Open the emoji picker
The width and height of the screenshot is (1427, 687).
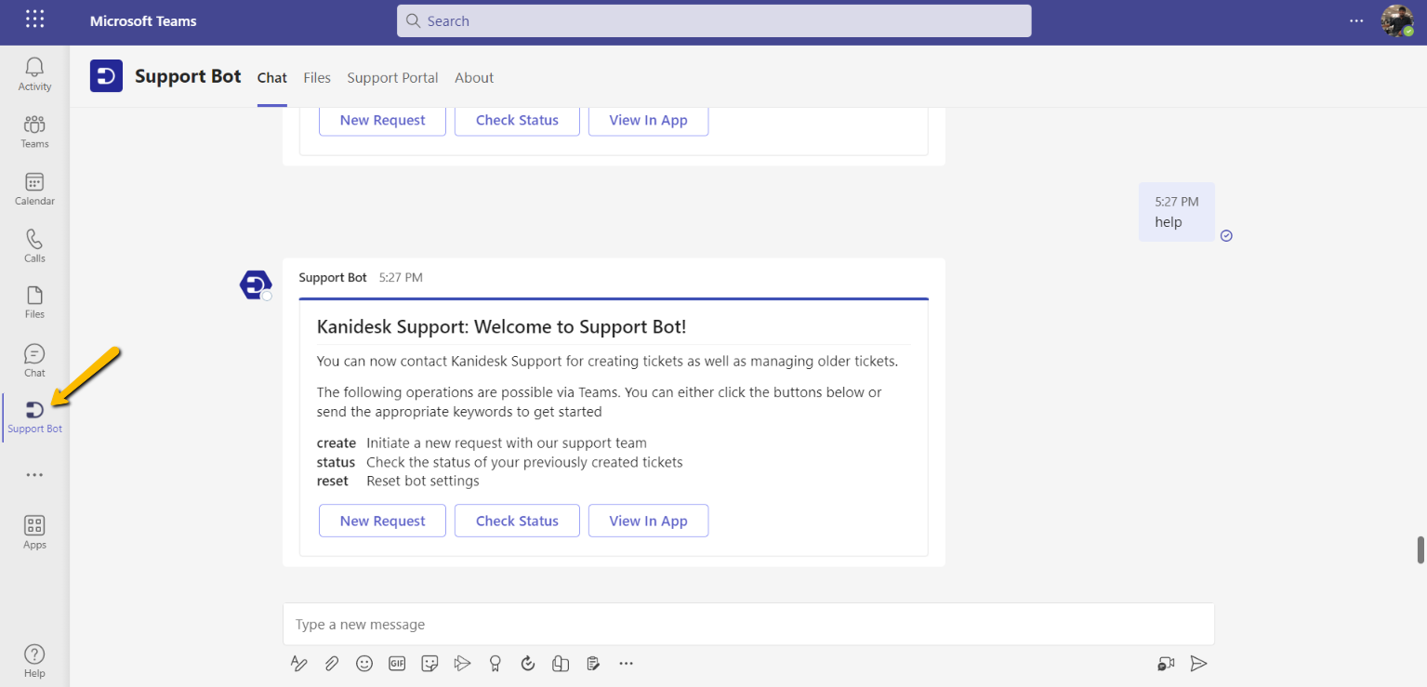point(364,663)
